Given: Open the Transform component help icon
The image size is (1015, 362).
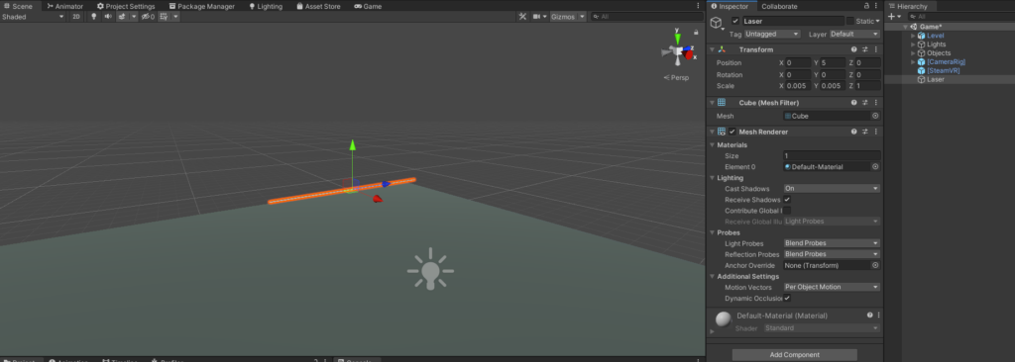Looking at the screenshot, I should [x=853, y=49].
